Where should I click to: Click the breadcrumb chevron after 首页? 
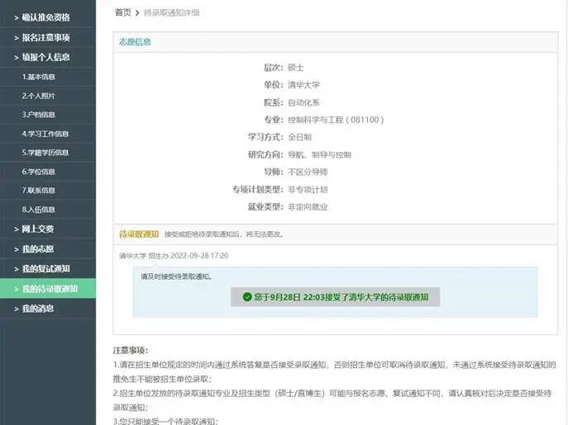coord(137,12)
